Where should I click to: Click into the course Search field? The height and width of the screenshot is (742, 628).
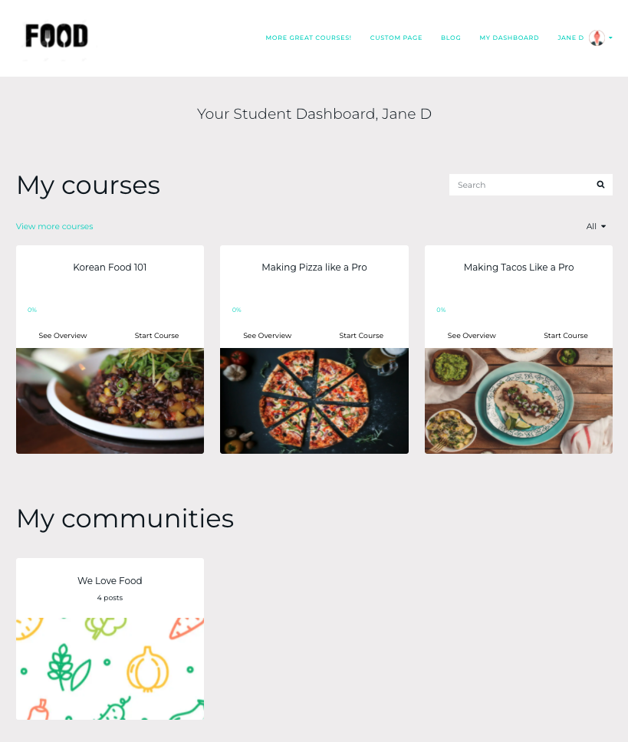(x=521, y=185)
